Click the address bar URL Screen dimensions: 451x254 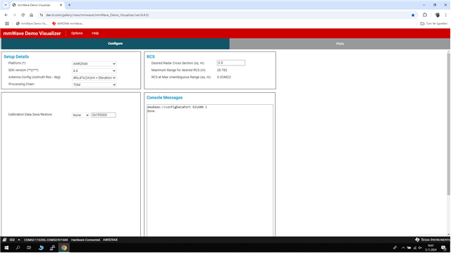97,15
